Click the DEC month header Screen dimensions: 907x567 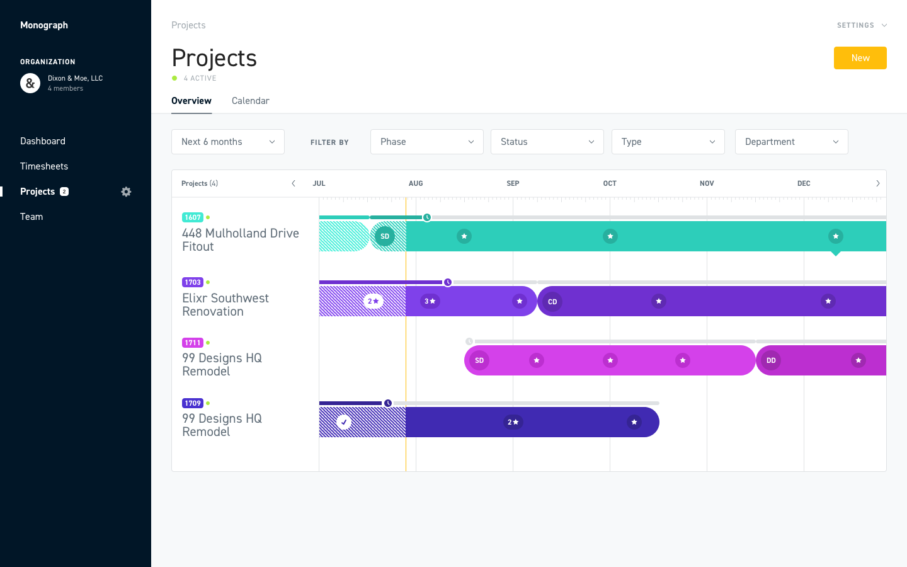(804, 183)
